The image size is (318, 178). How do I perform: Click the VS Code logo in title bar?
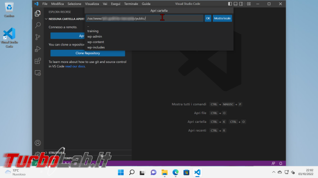pyautogui.click(x=36, y=3)
